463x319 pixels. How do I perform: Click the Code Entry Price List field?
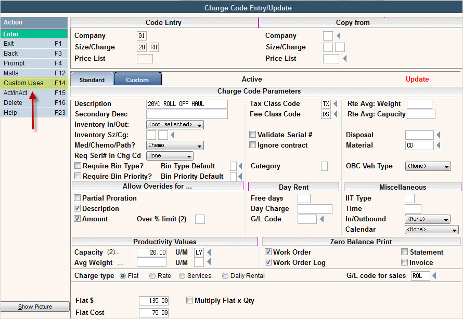145,59
